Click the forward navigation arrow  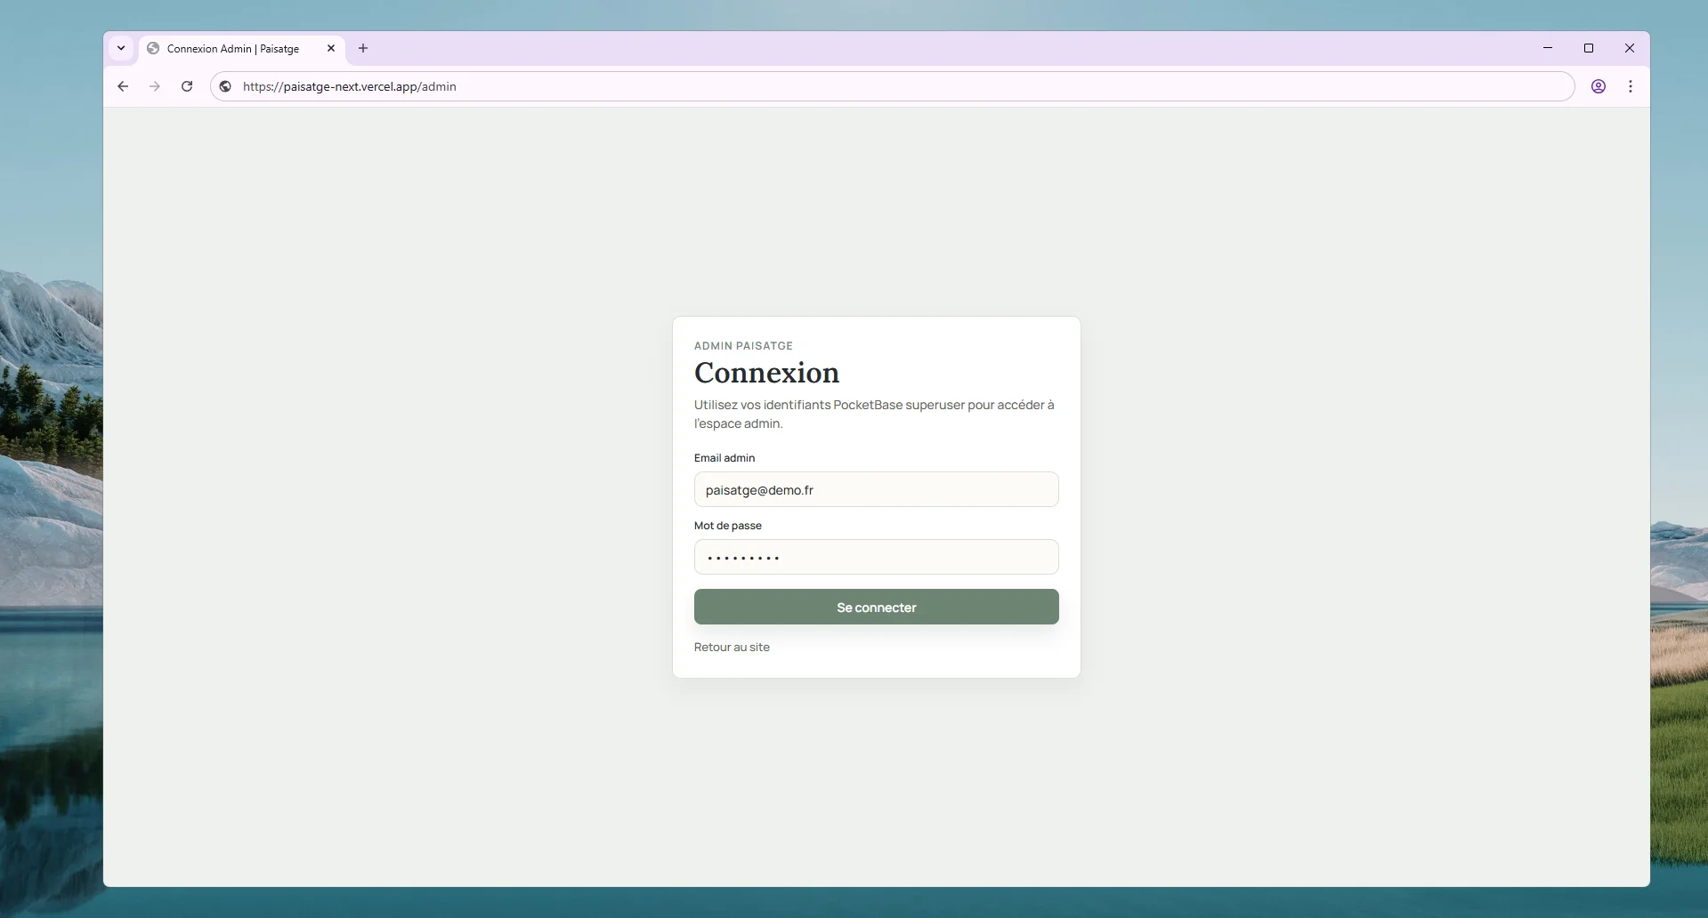point(154,86)
